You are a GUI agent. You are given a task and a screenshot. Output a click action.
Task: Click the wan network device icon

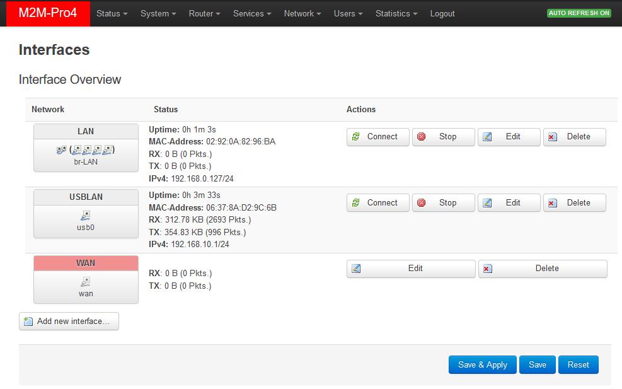86,282
